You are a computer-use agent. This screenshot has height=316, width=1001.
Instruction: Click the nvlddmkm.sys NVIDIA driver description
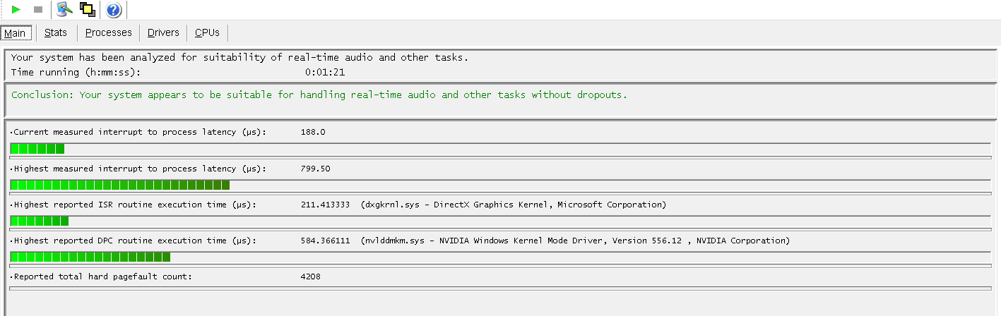pyautogui.click(x=575, y=241)
